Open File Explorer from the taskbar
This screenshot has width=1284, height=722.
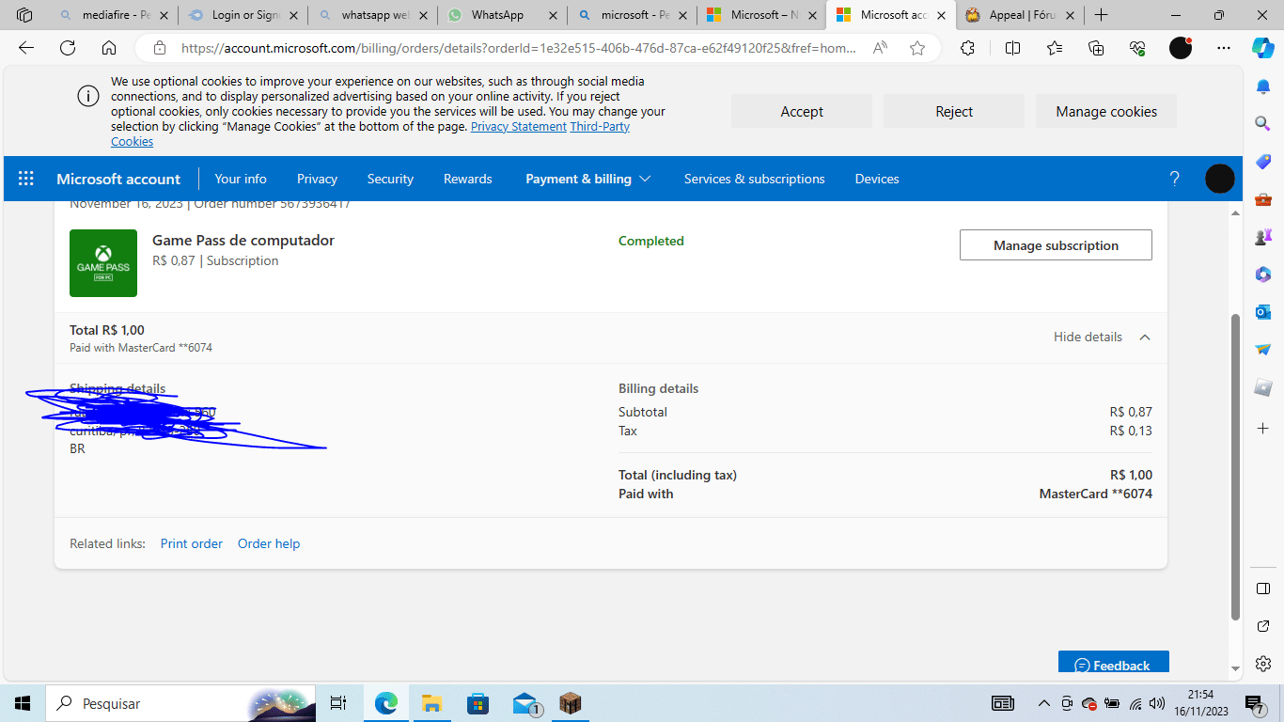point(431,703)
